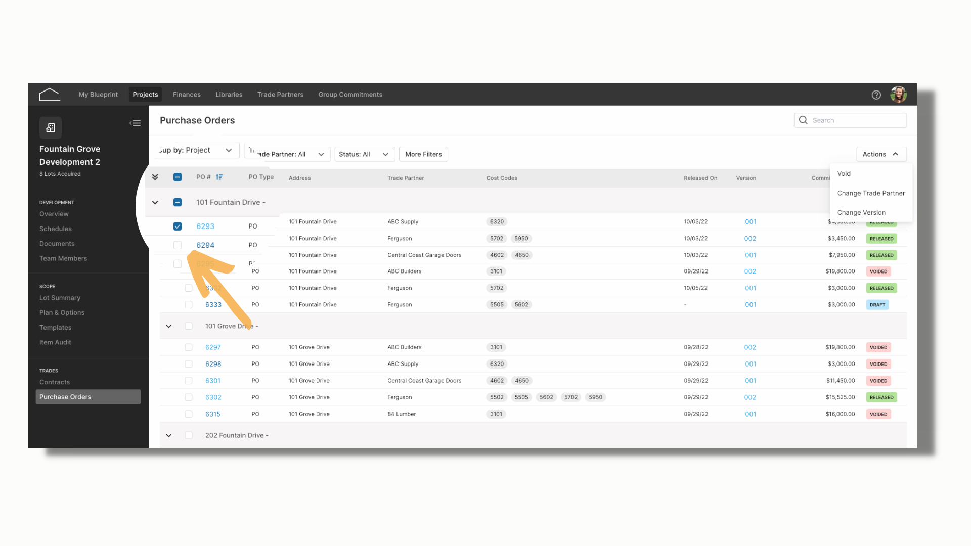Image resolution: width=971 pixels, height=546 pixels.
Task: Click the house logo icon
Action: [x=50, y=95]
